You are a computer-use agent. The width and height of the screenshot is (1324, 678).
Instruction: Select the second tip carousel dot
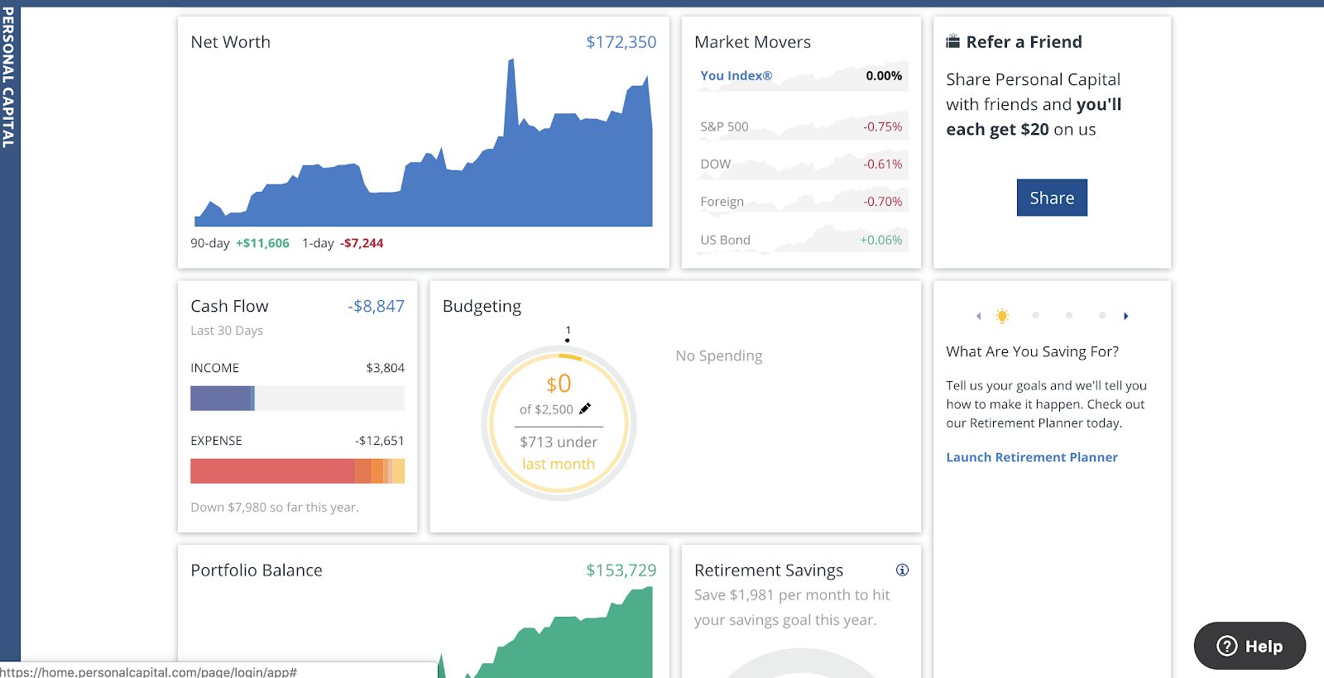point(1035,315)
